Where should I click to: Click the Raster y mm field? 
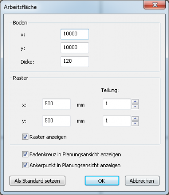tap(56, 121)
